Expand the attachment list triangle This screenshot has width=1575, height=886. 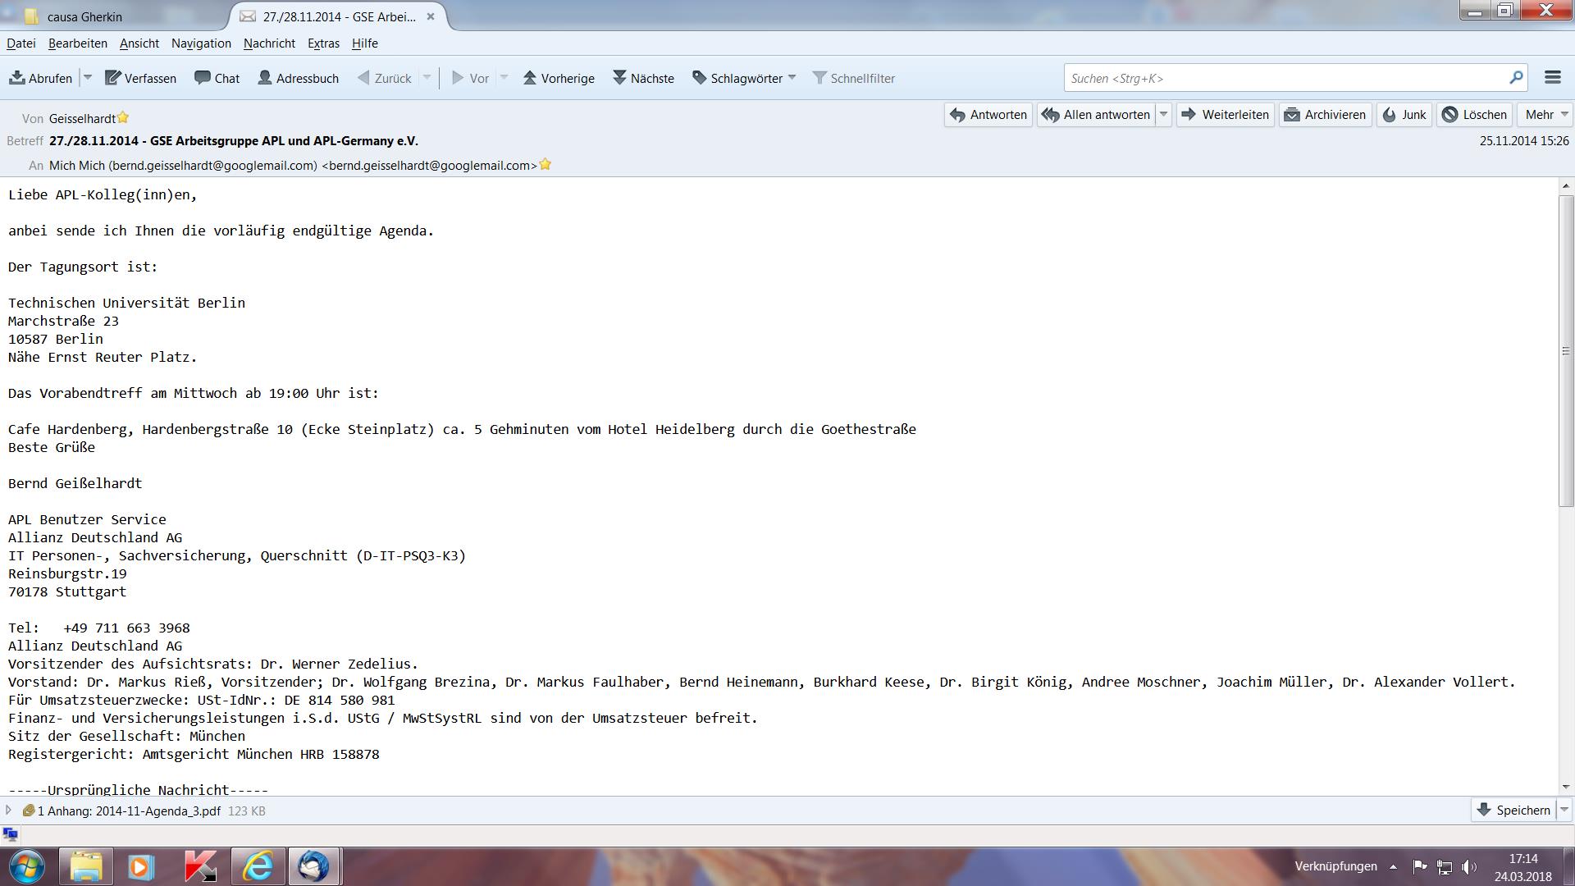click(x=9, y=811)
